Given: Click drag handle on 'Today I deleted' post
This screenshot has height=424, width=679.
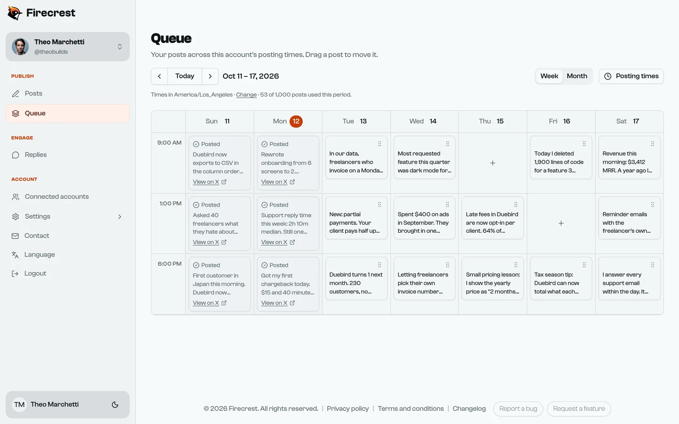Looking at the screenshot, I should click(x=584, y=144).
